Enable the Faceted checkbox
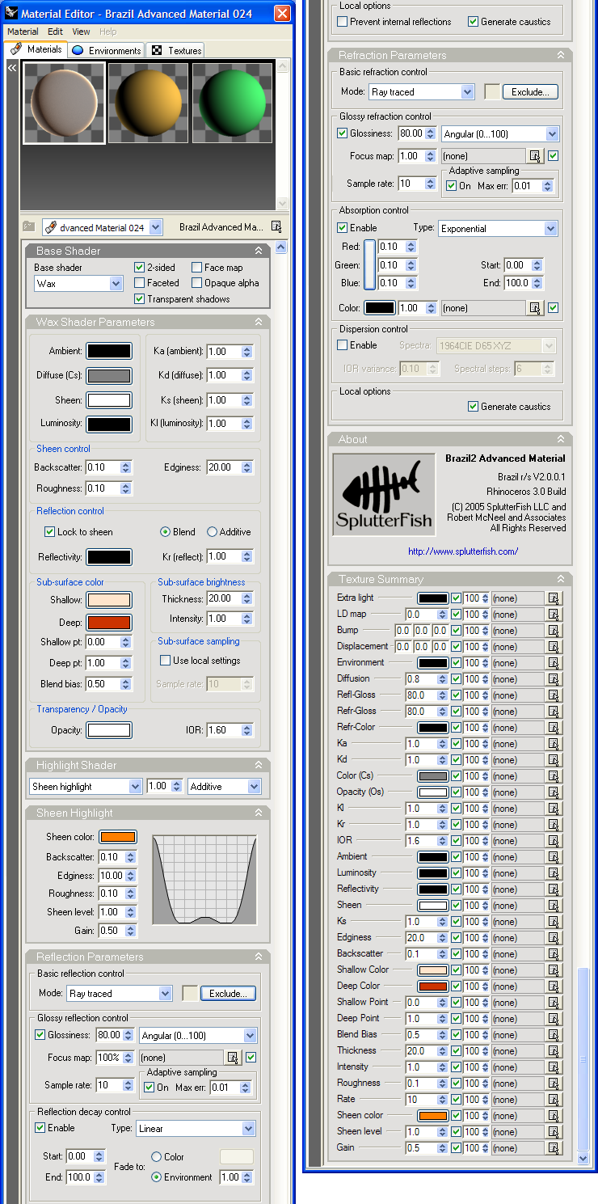 click(140, 283)
